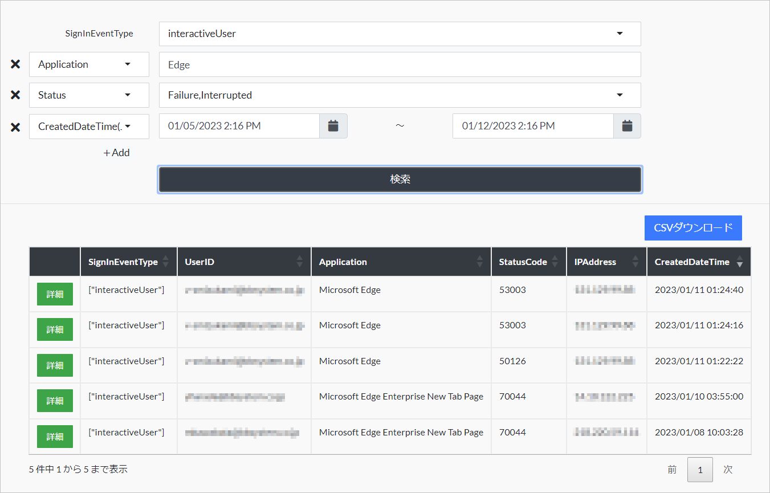Remove the Status filter row with X

click(x=15, y=95)
